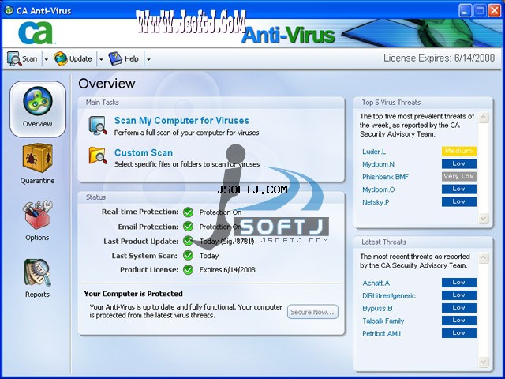Viewport: 505px width, 379px height.
Task: Click Latest Threats scroll up arrow
Action: pos(483,257)
